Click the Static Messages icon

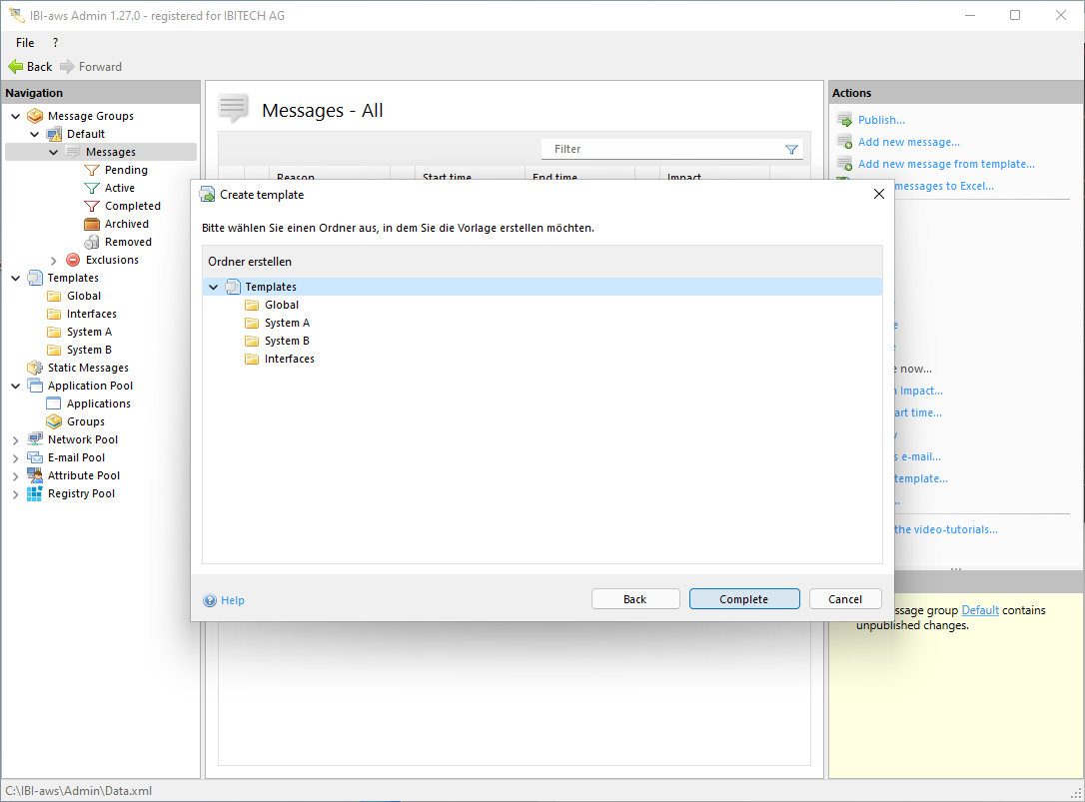pyautogui.click(x=35, y=368)
